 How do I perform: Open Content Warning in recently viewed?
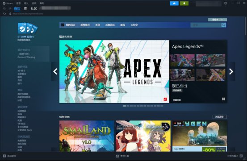(26, 57)
